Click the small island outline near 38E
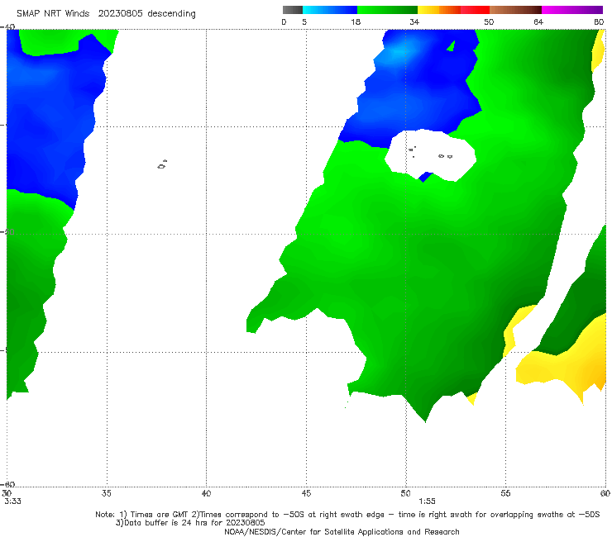The width and height of the screenshot is (612, 537). point(162,164)
